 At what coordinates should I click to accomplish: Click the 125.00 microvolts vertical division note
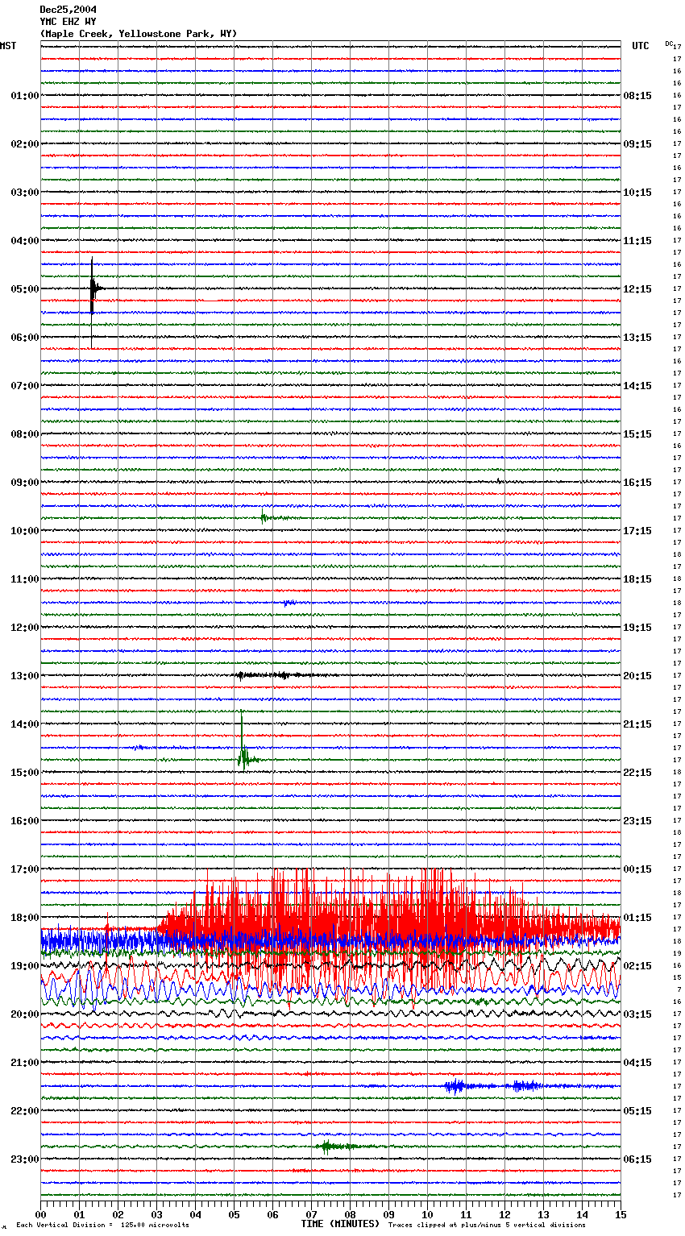coord(102,1225)
